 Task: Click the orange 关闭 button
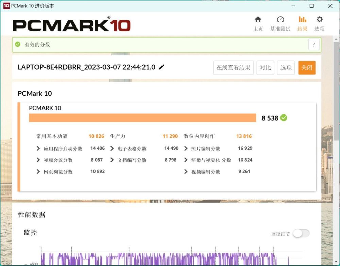point(307,68)
